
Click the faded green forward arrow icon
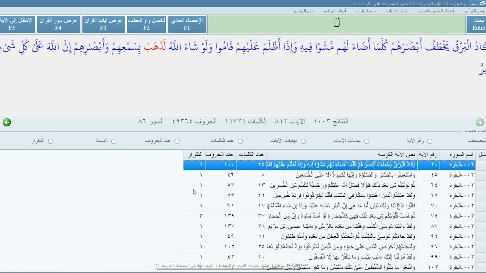click(480, 122)
